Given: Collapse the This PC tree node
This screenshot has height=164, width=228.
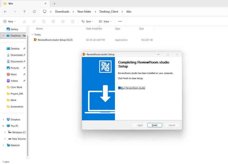Looking at the screenshot, I should (x=3, y=126).
